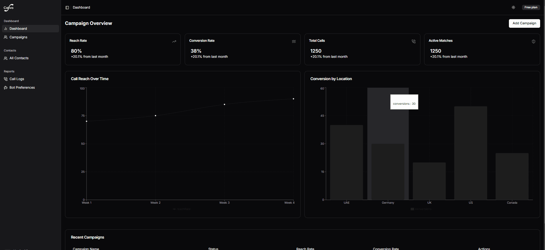Click the 38% Conversion Rate value
The height and width of the screenshot is (250, 545).
tap(196, 51)
